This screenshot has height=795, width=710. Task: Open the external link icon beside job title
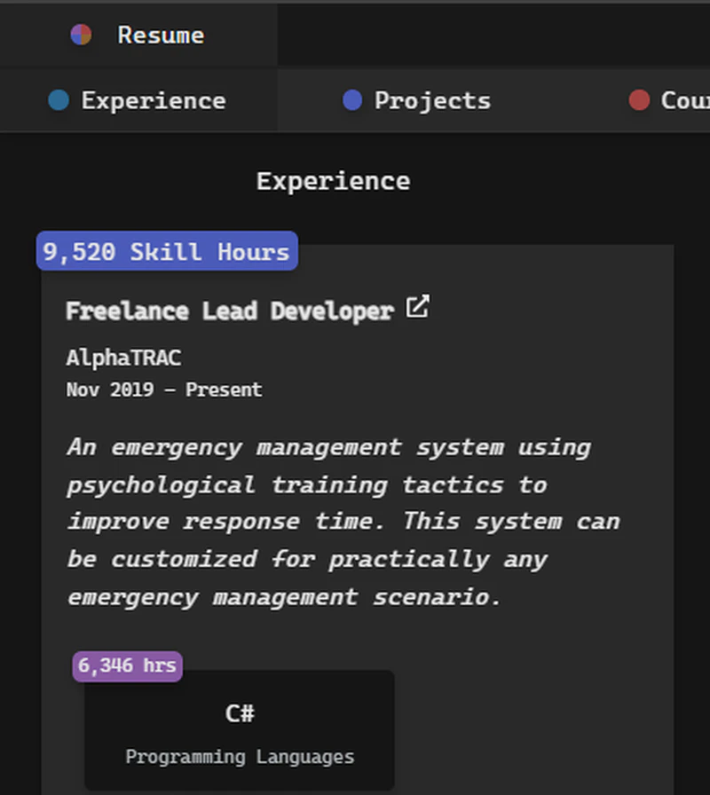click(x=417, y=308)
